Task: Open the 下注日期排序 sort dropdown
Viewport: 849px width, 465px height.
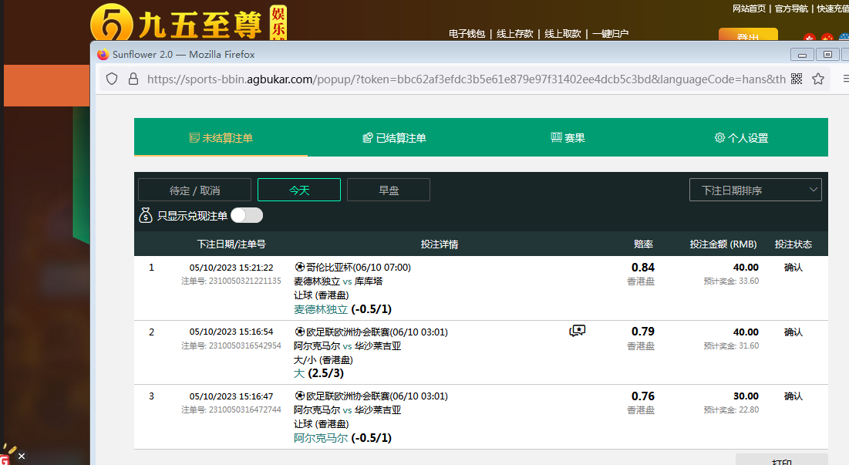Action: pyautogui.click(x=755, y=190)
